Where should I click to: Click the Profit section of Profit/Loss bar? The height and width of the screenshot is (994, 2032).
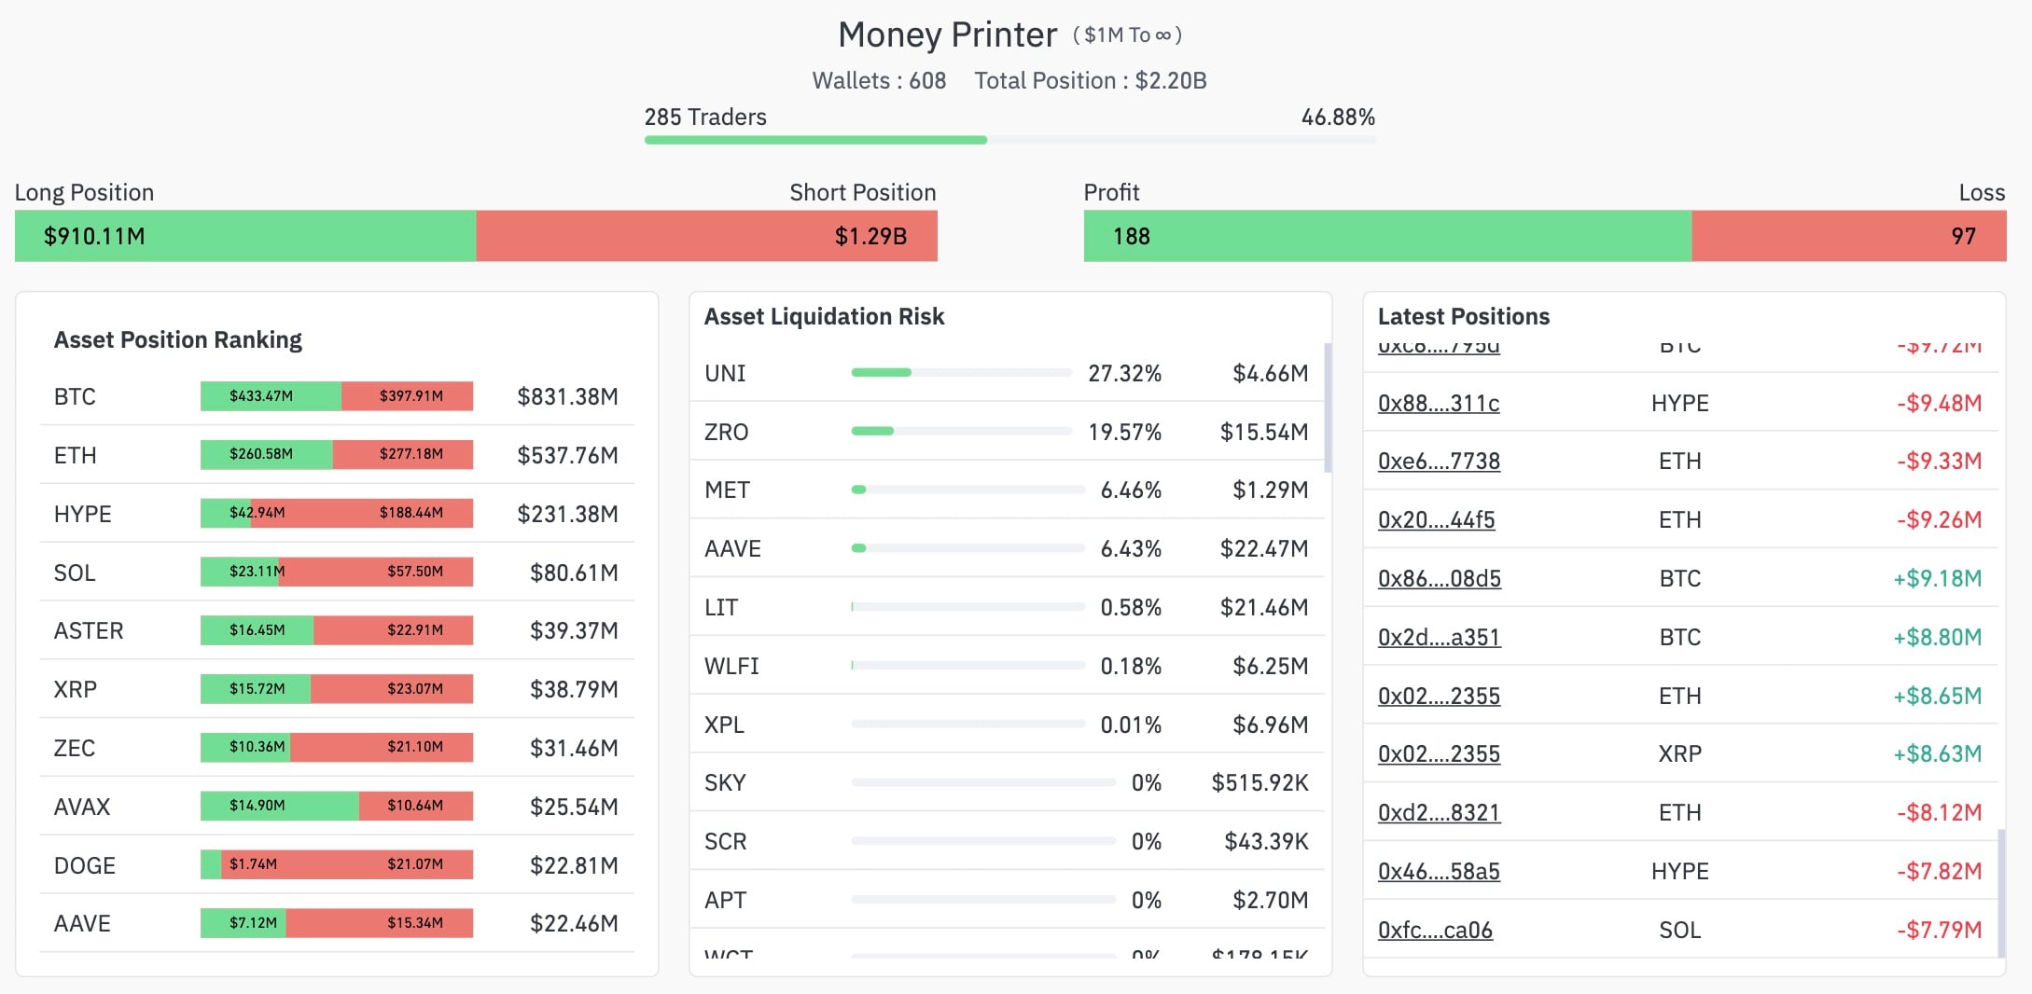coord(1381,236)
